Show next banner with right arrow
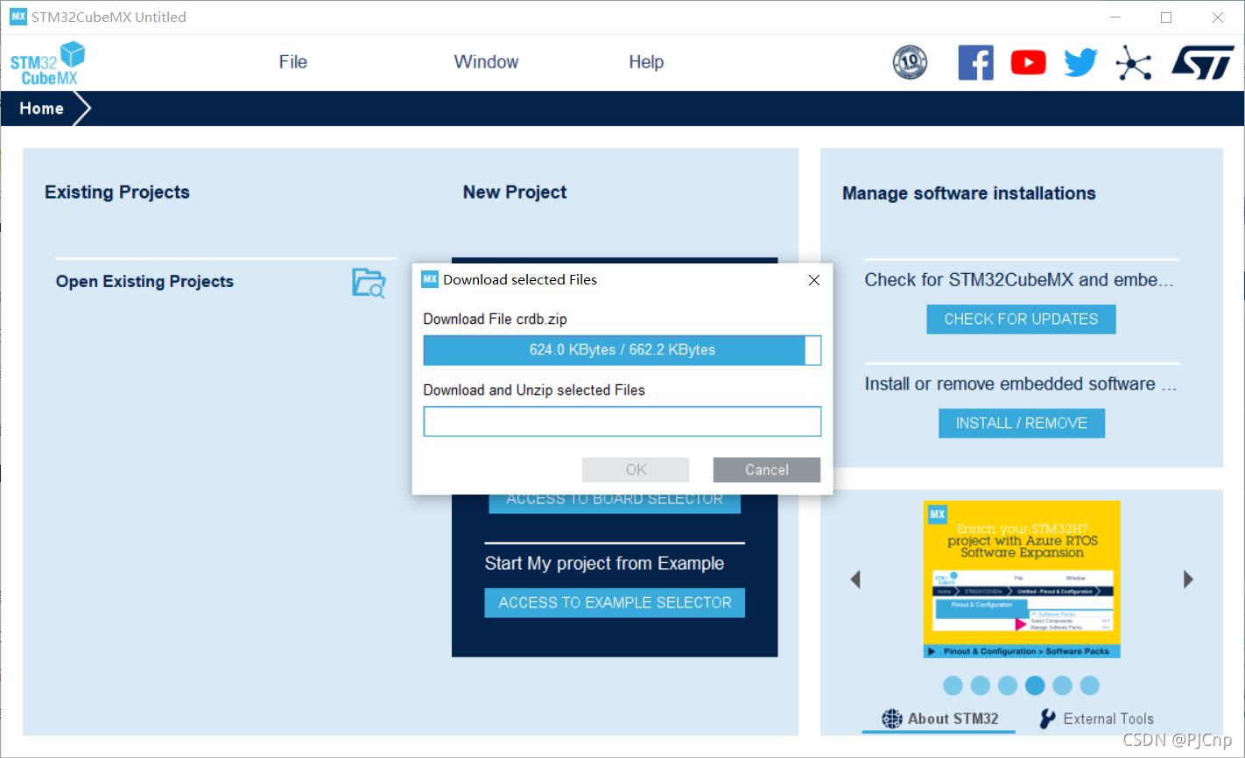Viewport: 1245px width, 758px height. click(1188, 579)
